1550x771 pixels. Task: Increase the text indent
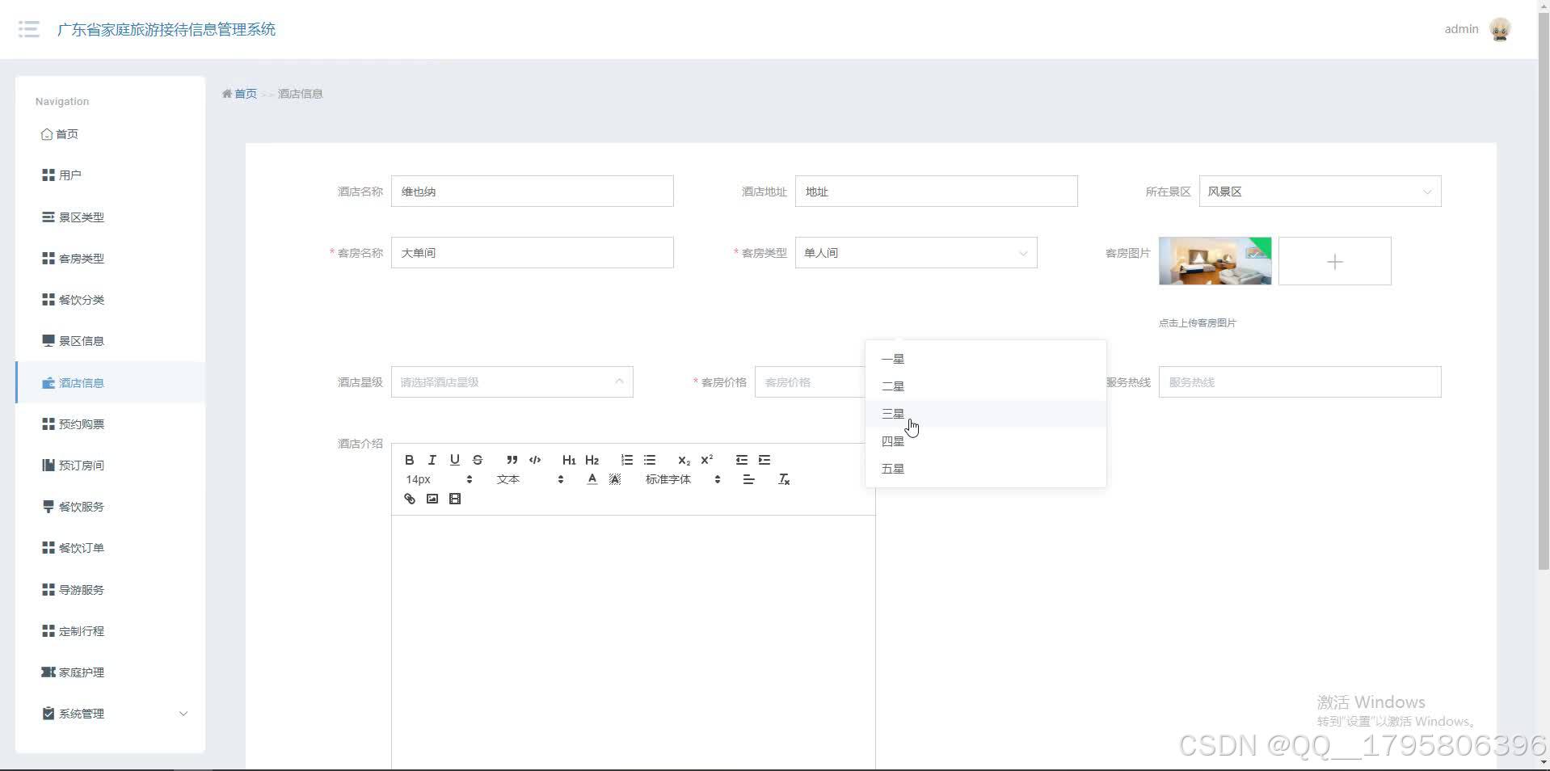764,460
